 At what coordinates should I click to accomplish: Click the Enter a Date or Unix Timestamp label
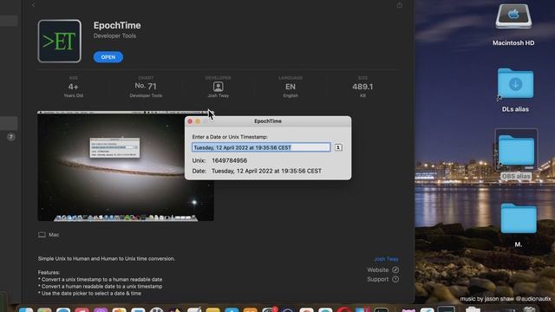click(x=230, y=137)
